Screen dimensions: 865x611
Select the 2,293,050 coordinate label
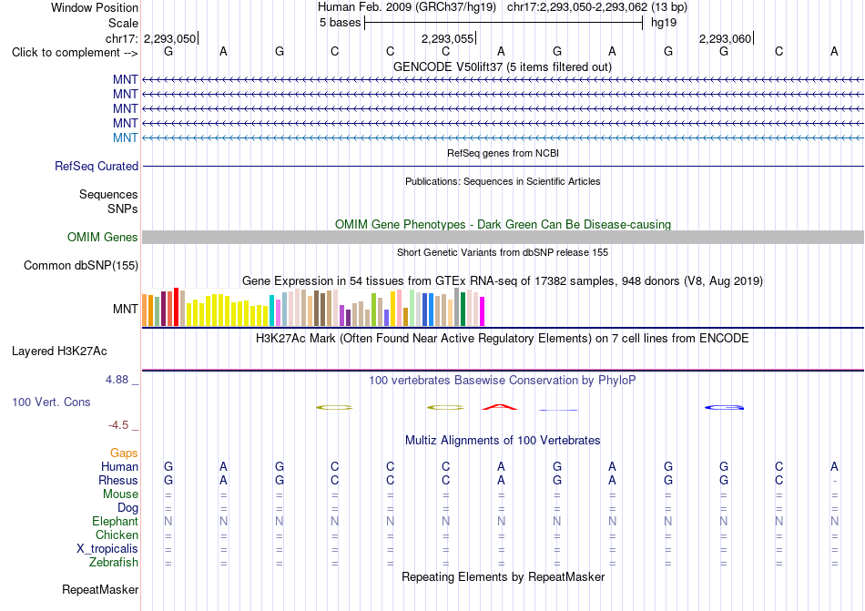pyautogui.click(x=169, y=38)
